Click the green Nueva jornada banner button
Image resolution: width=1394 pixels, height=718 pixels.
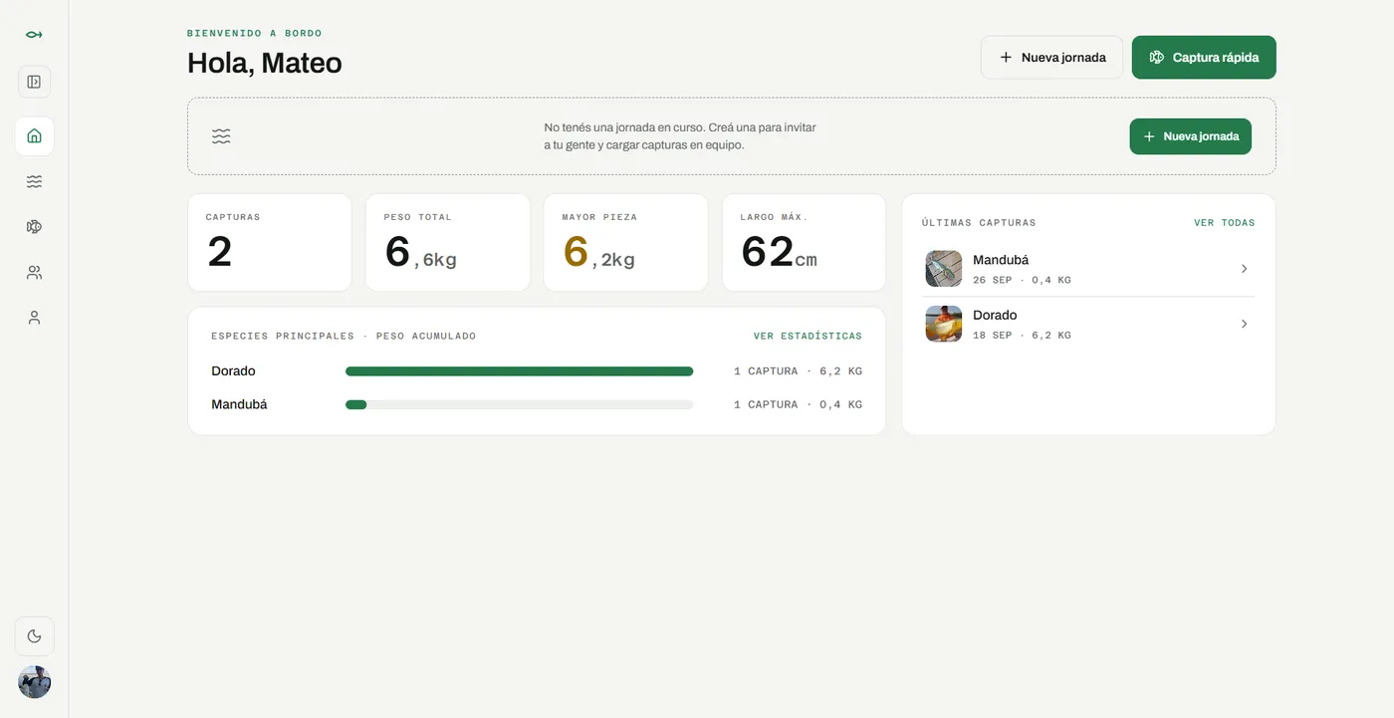[x=1190, y=136]
